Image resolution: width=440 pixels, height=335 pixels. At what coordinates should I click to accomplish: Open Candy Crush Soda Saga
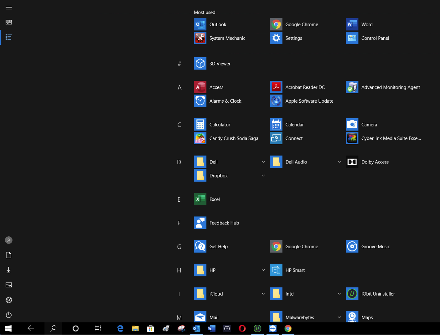[x=229, y=138]
